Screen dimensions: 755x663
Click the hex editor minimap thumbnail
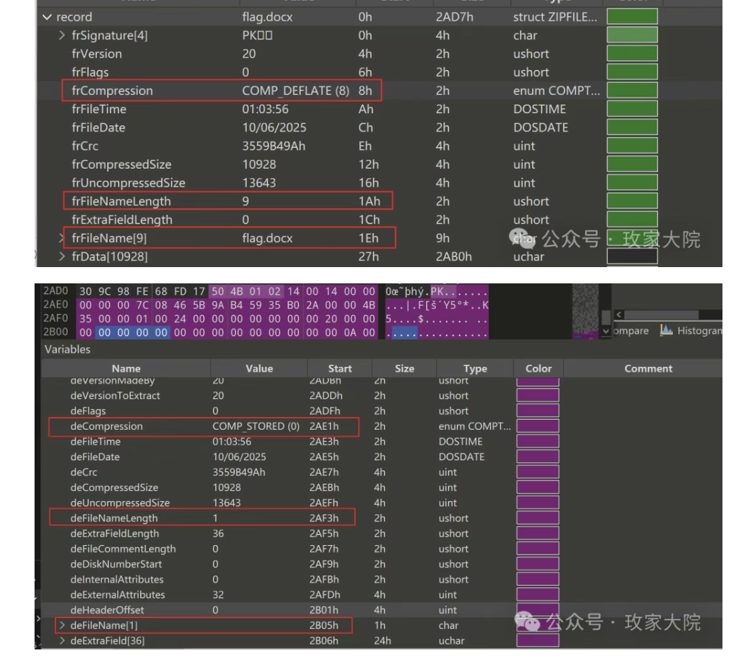pos(587,309)
